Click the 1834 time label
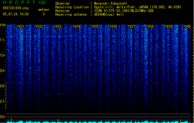 [x=76, y=26]
